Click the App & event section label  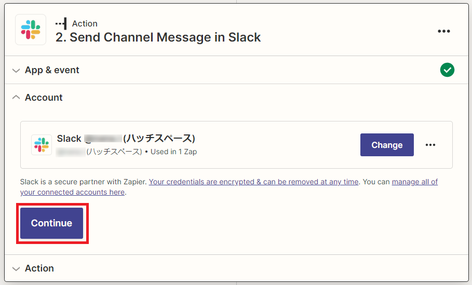pos(52,70)
